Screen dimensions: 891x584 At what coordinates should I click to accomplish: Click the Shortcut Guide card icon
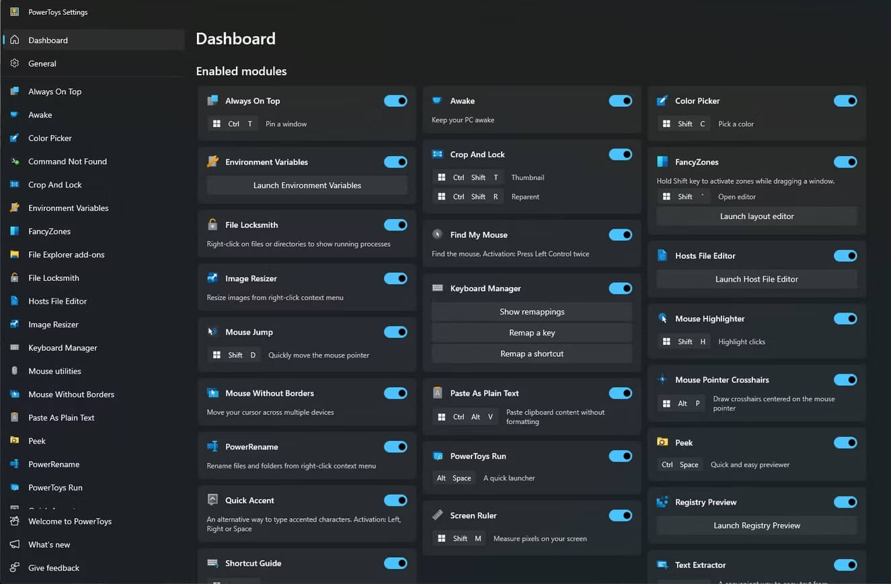[x=212, y=563]
